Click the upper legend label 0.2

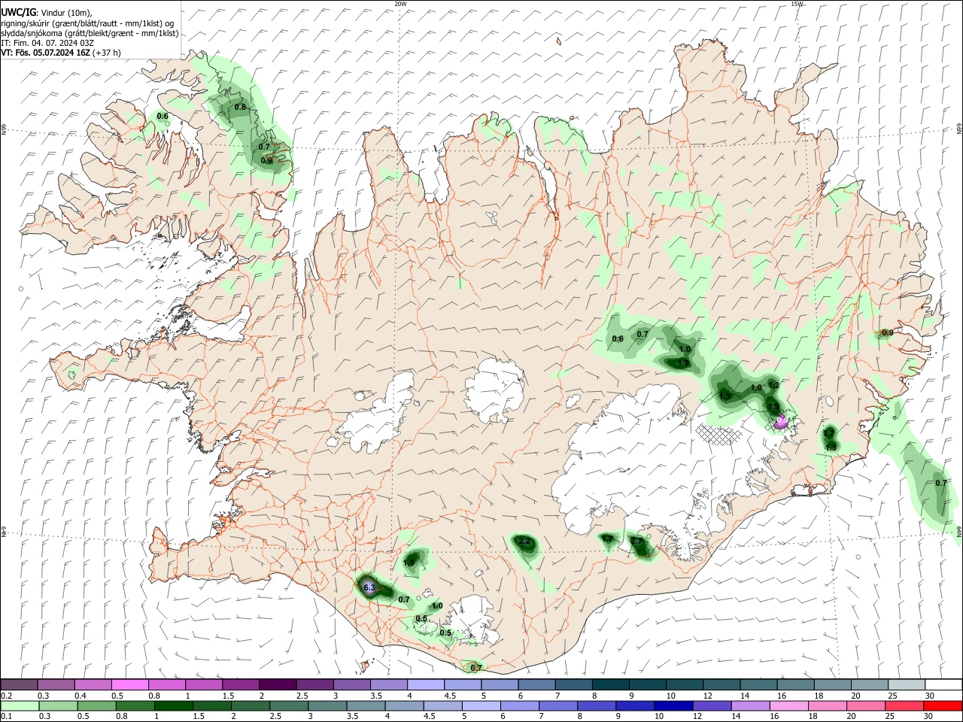(7, 695)
